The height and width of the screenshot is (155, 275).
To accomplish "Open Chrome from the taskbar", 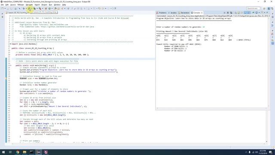I will tap(18, 152).
